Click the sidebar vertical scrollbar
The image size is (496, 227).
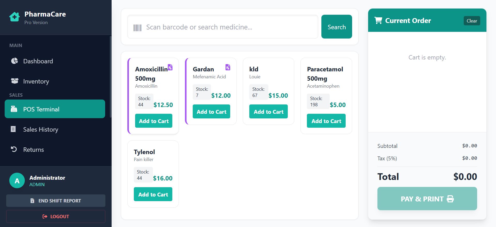111,77
